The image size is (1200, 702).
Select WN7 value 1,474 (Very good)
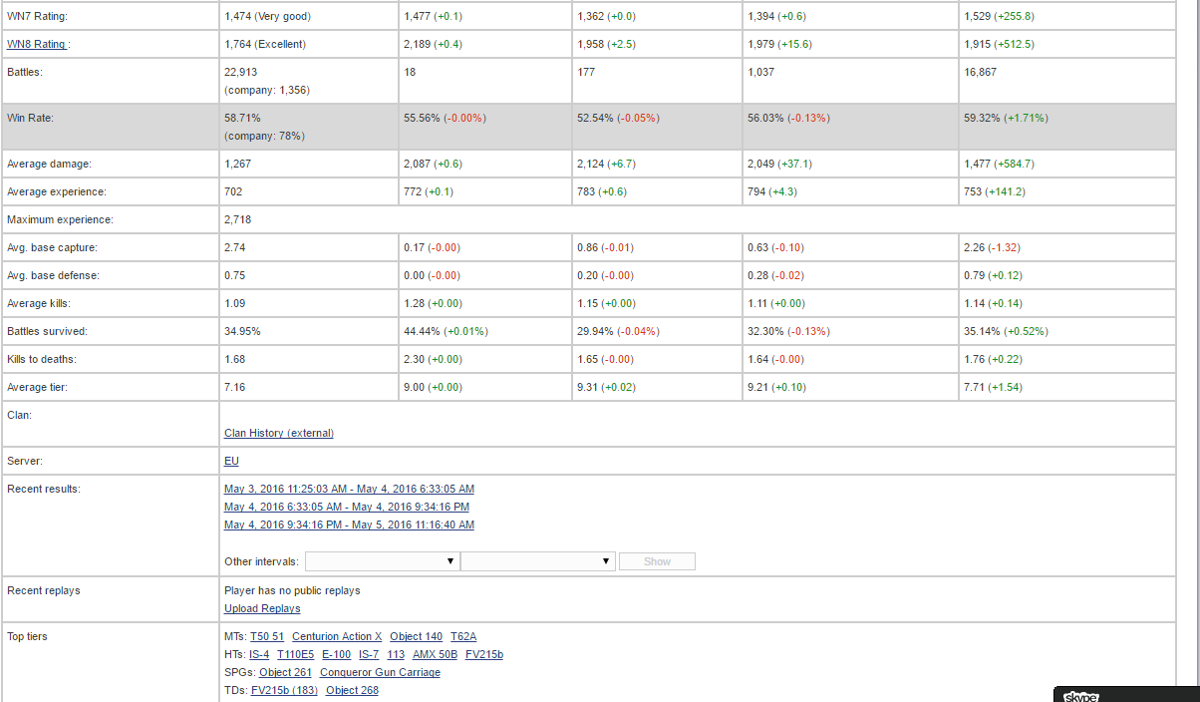(267, 16)
